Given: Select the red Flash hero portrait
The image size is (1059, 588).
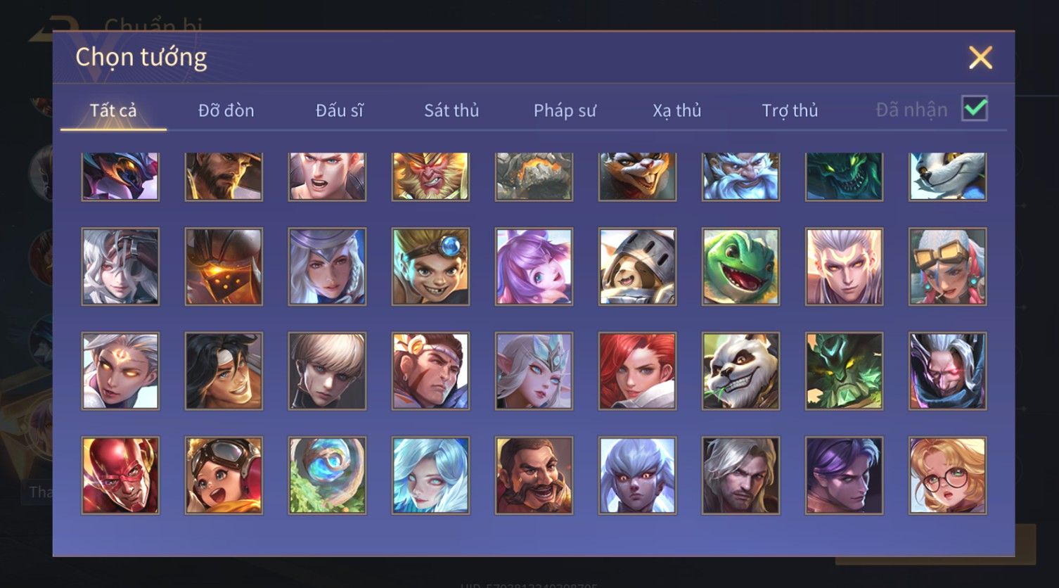Looking at the screenshot, I should point(120,475).
